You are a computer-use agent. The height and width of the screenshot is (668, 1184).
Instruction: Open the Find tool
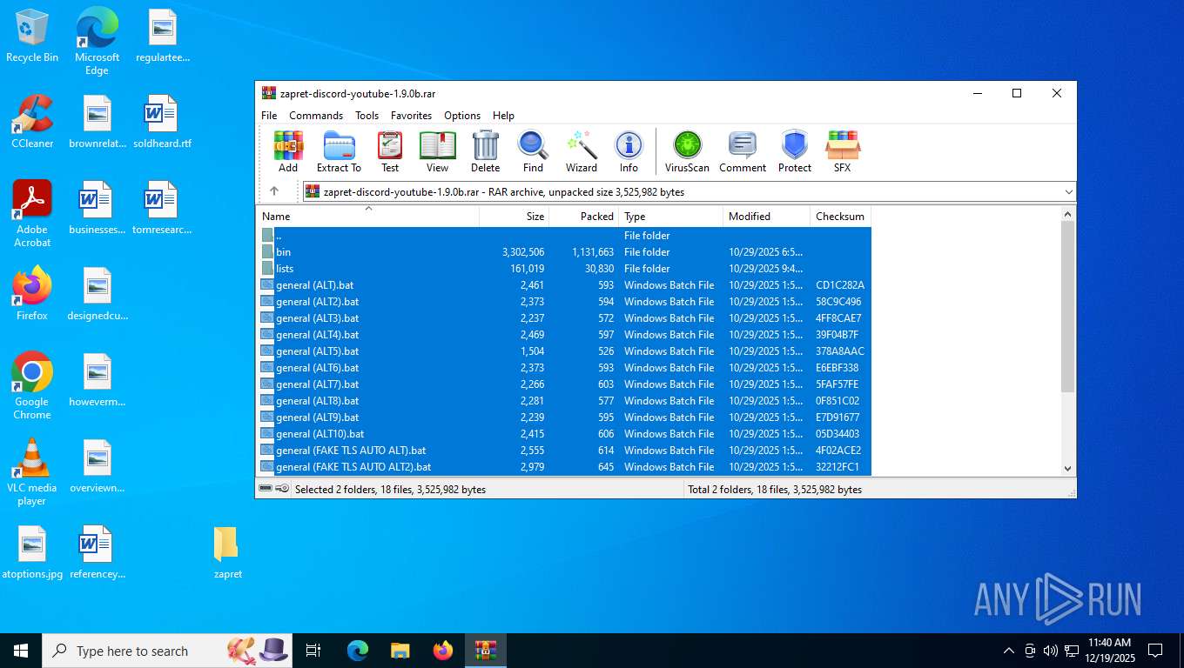pos(533,151)
